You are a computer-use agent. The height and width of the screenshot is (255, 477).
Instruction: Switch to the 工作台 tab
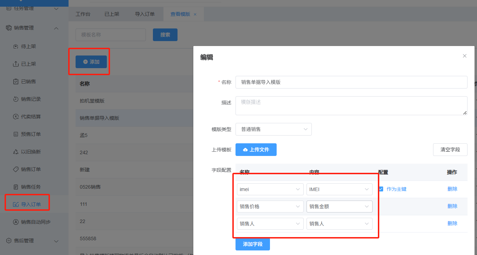click(x=83, y=14)
